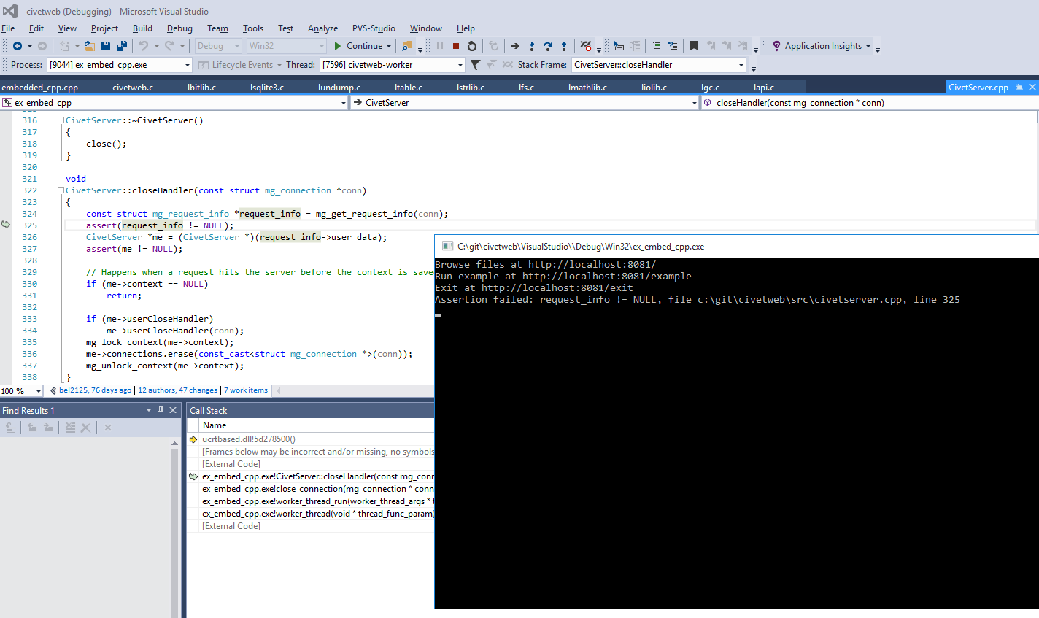Toggle a bookmark using the bookmark icon
The width and height of the screenshot is (1039, 618).
coord(694,45)
